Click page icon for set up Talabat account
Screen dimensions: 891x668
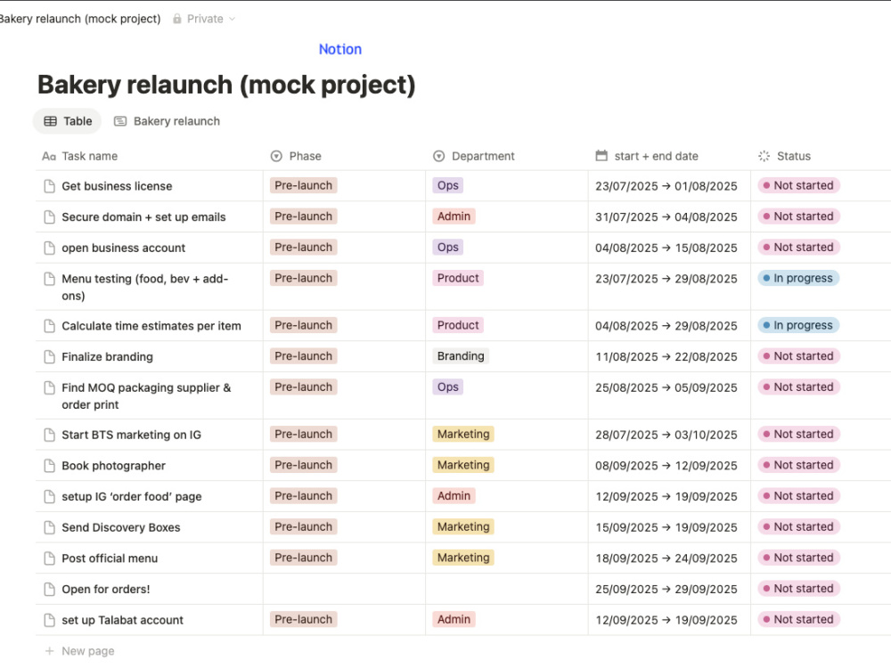49,620
